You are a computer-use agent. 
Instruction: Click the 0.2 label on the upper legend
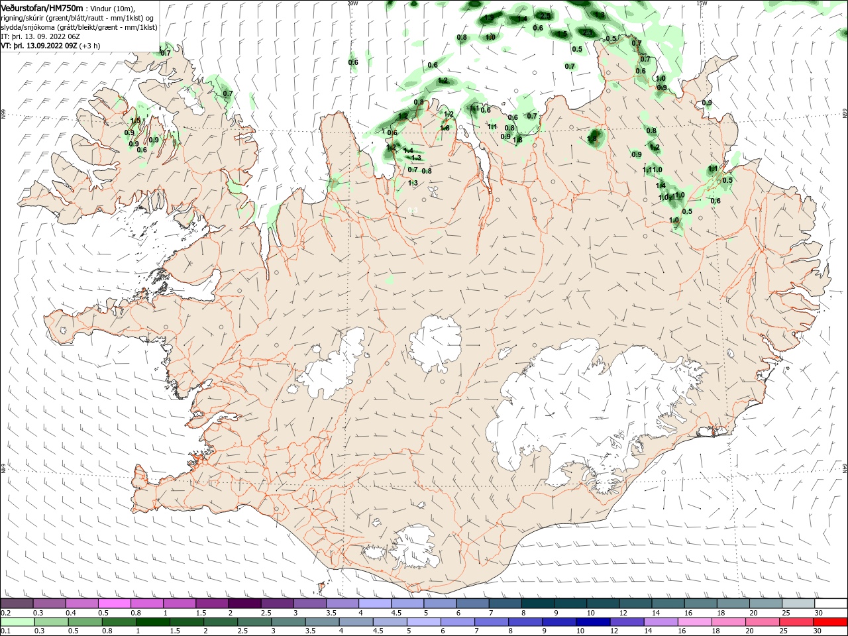click(x=5, y=613)
